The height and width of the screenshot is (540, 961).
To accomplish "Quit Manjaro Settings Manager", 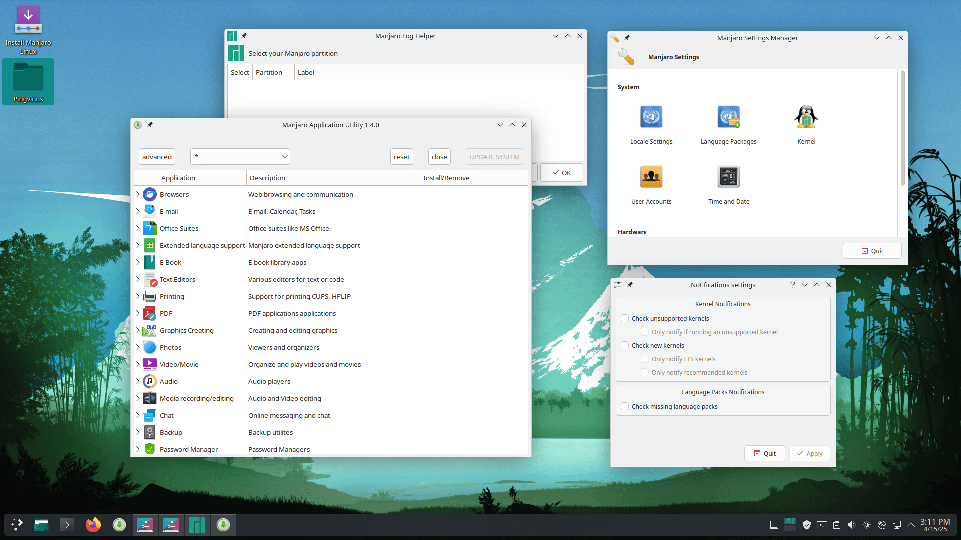I will point(872,251).
